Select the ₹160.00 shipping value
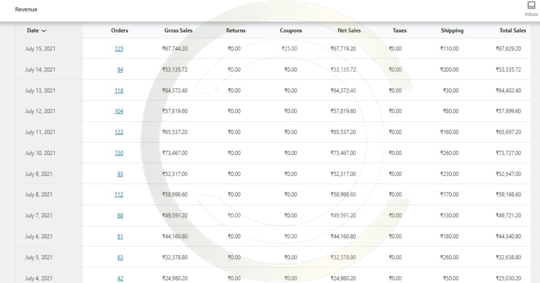 tap(449, 132)
